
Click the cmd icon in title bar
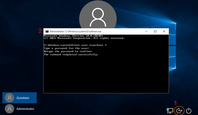coord(47,32)
